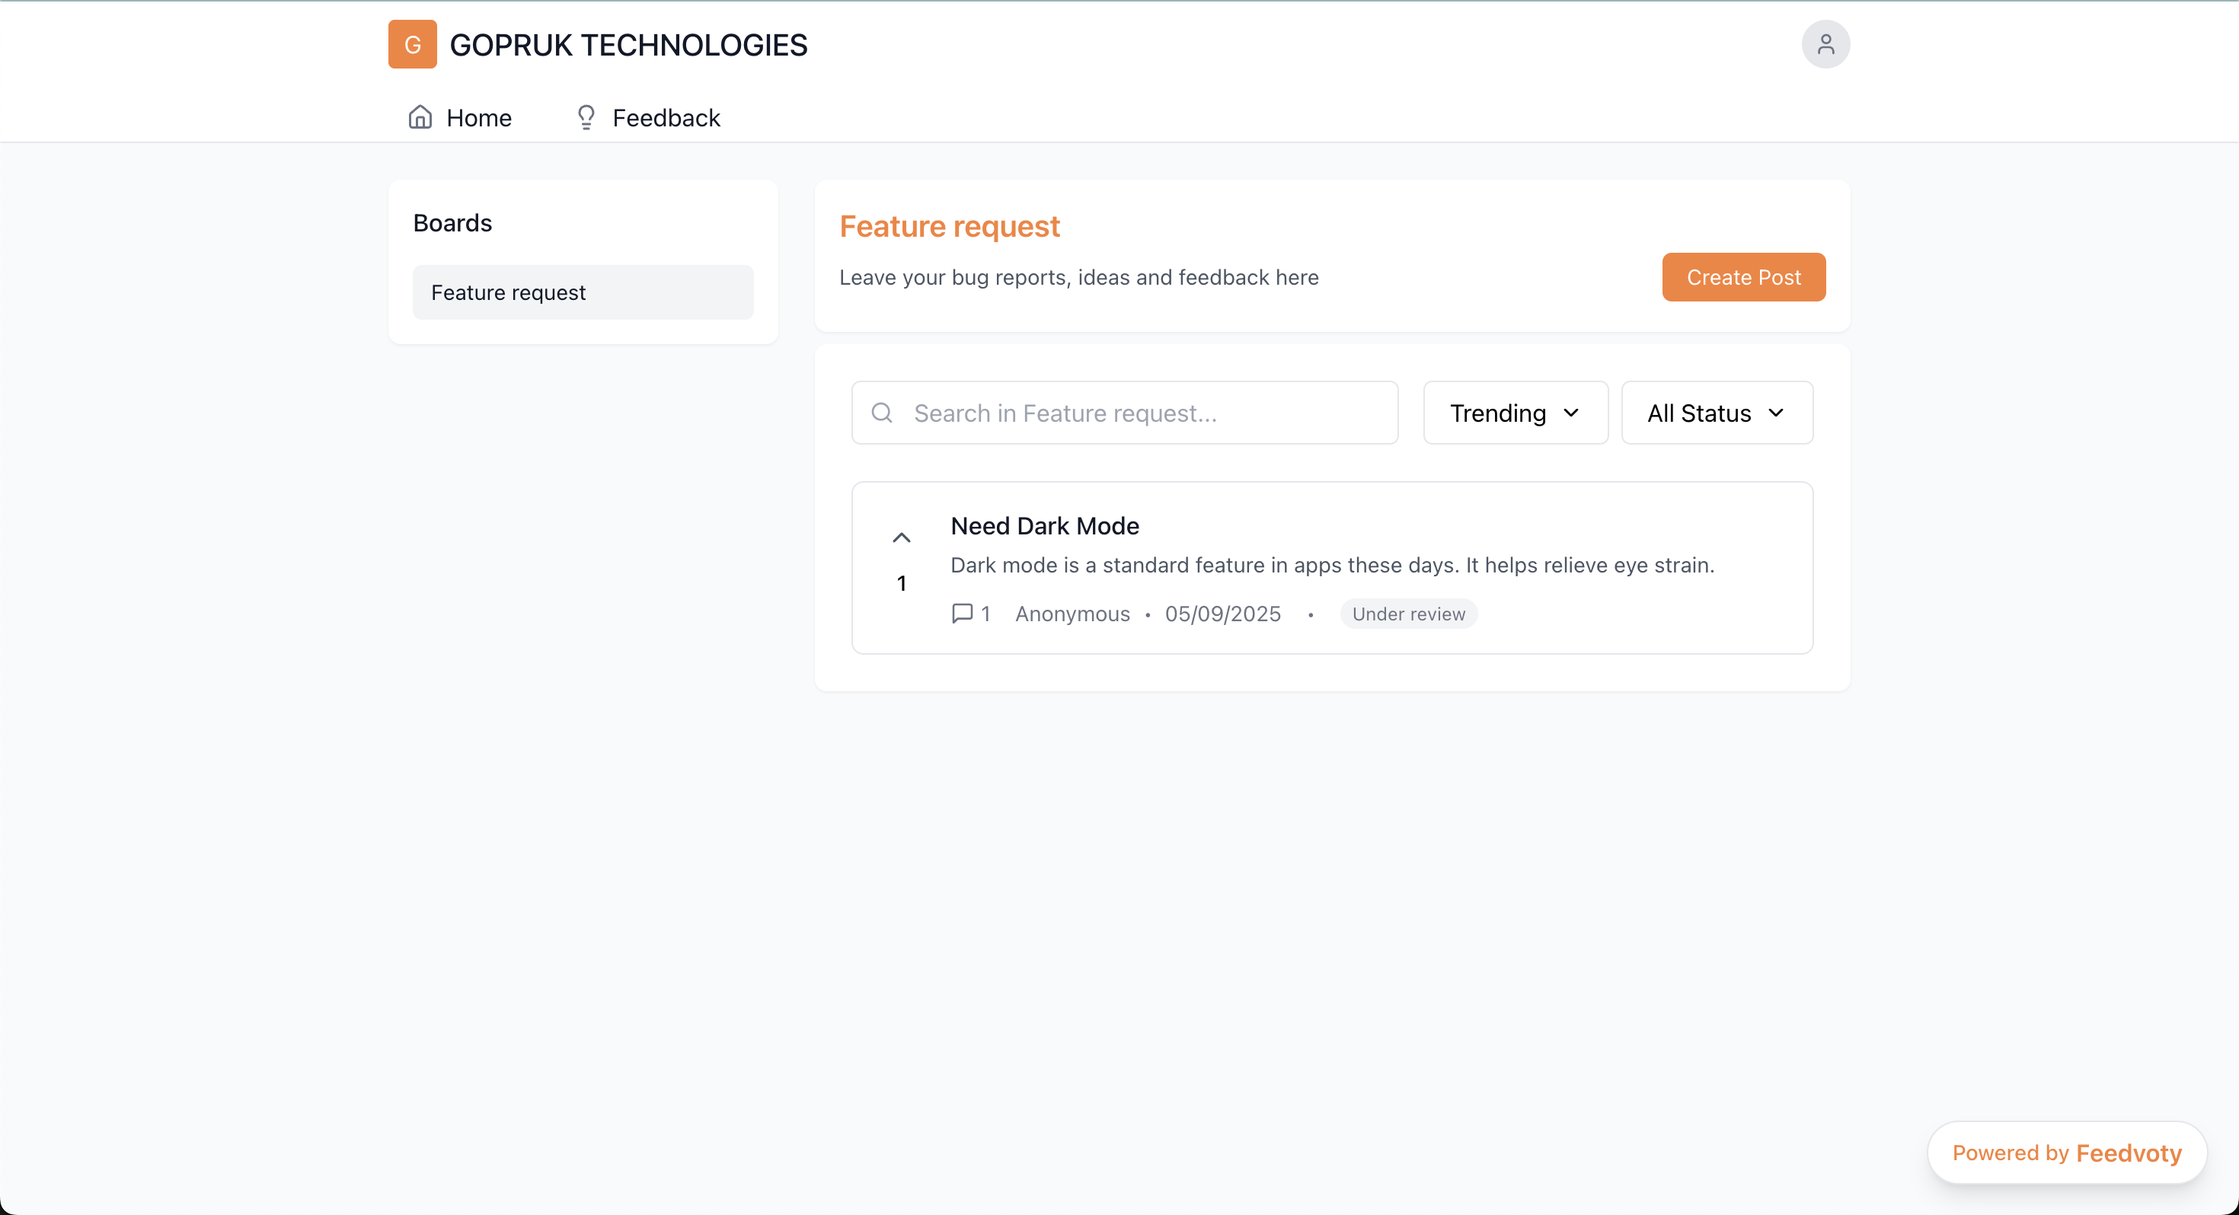Click the Home house icon
The height and width of the screenshot is (1215, 2239).
click(x=420, y=117)
